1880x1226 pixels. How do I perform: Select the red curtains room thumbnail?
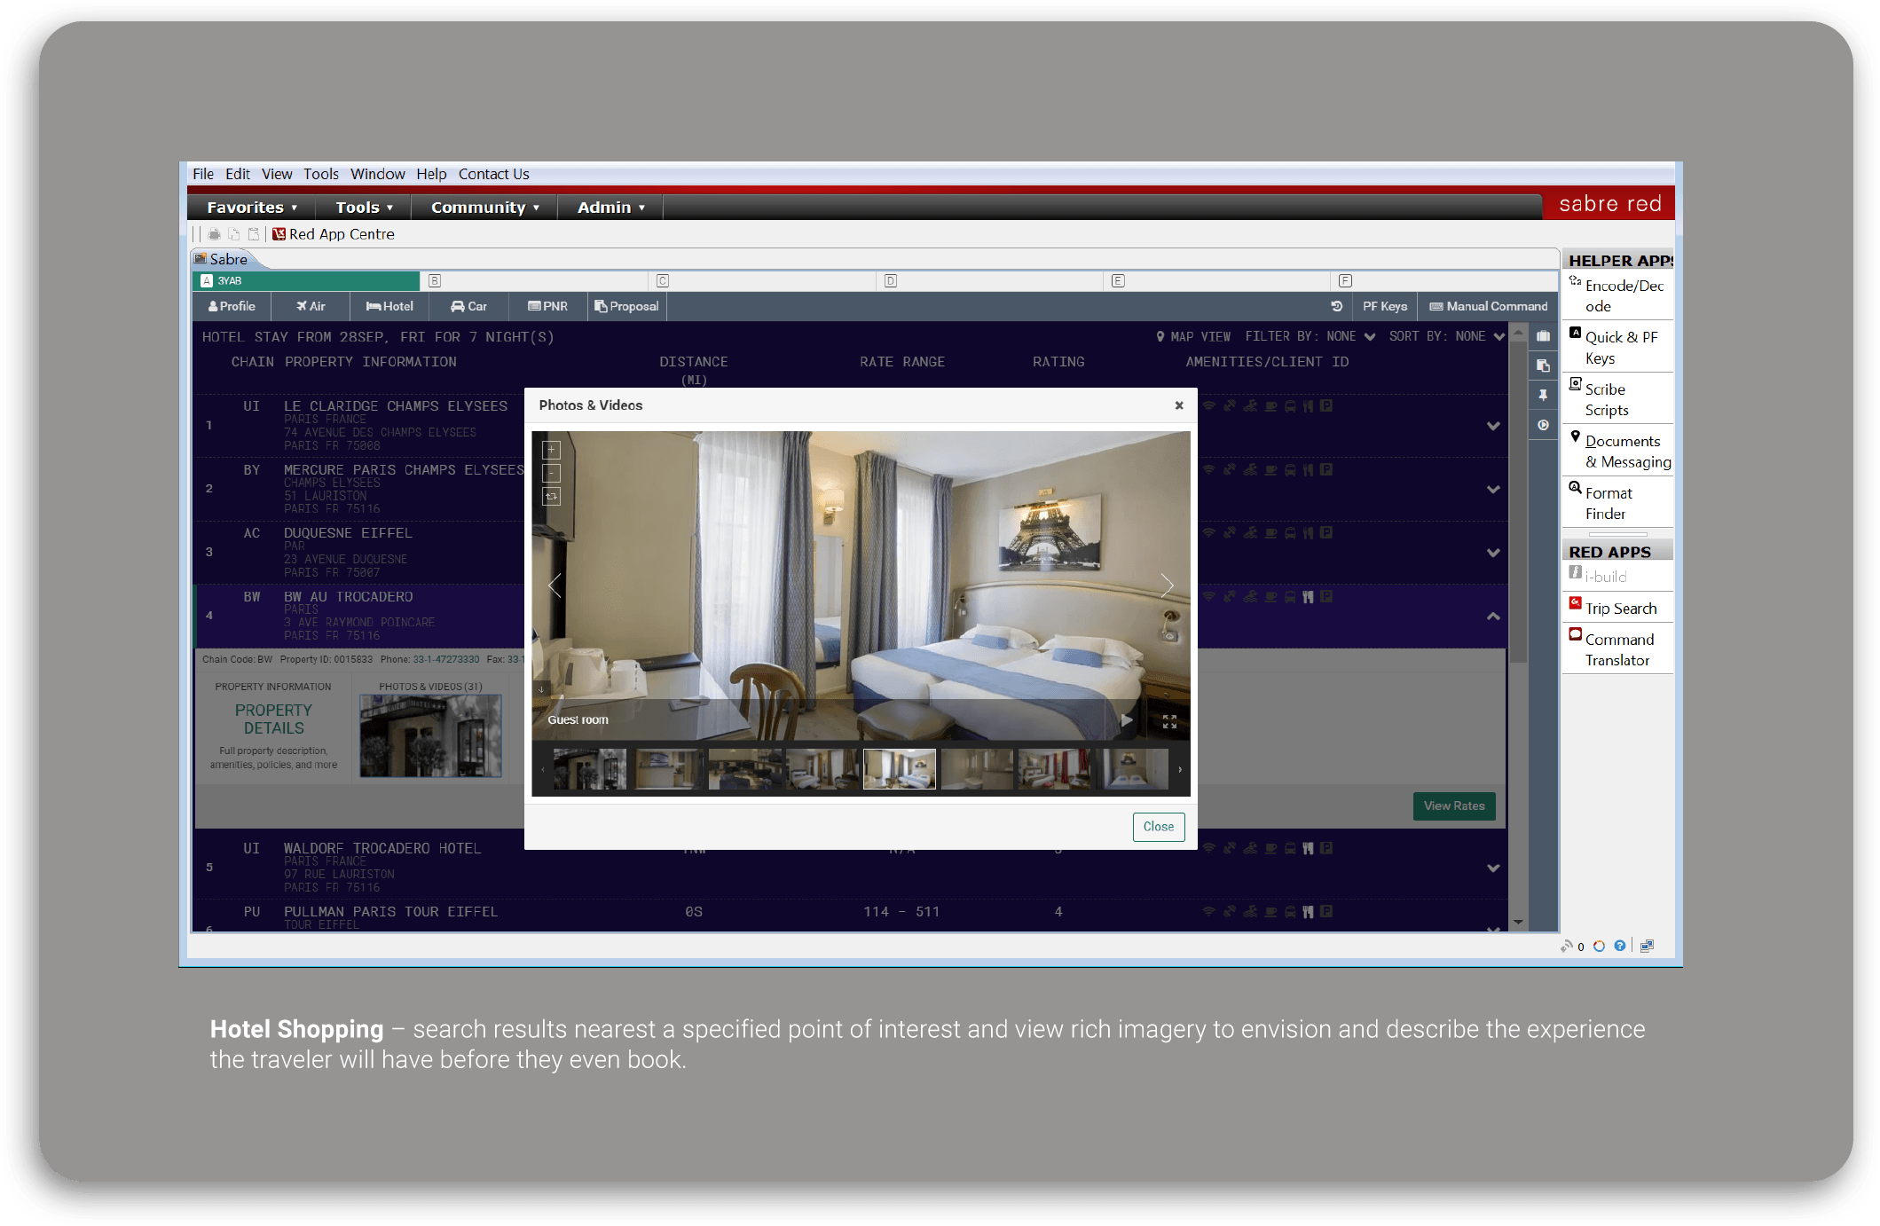[1054, 769]
